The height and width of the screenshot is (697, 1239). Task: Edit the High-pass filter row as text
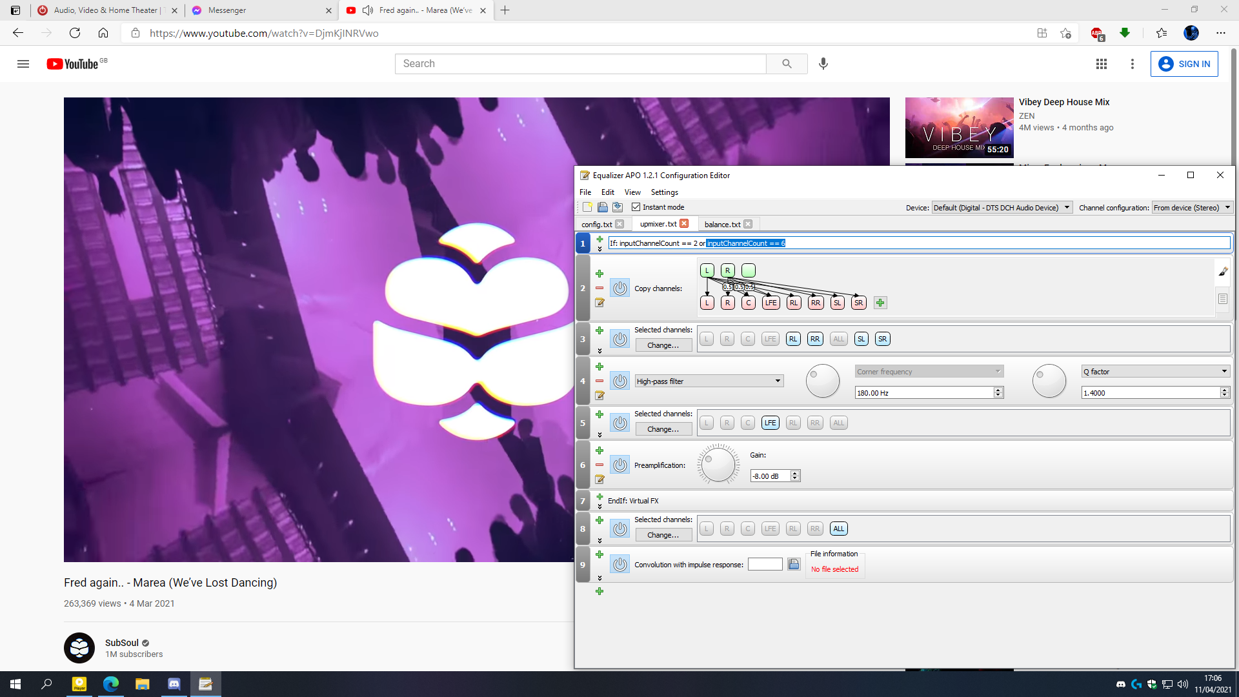[599, 396]
